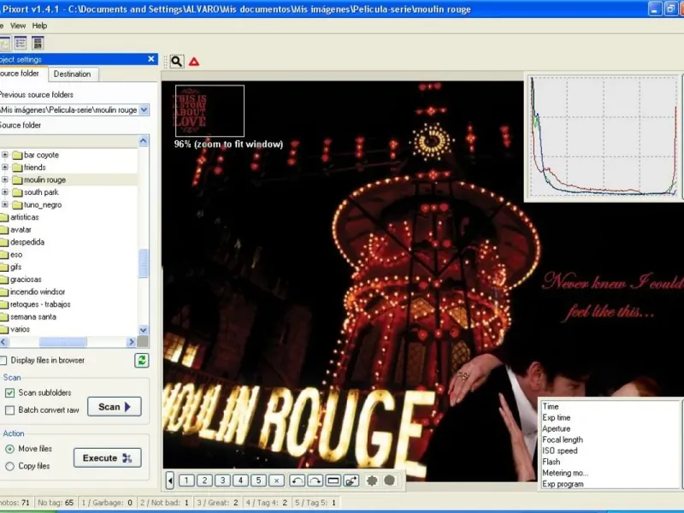Click the green refresh folder icon
684x513 pixels.
[142, 360]
